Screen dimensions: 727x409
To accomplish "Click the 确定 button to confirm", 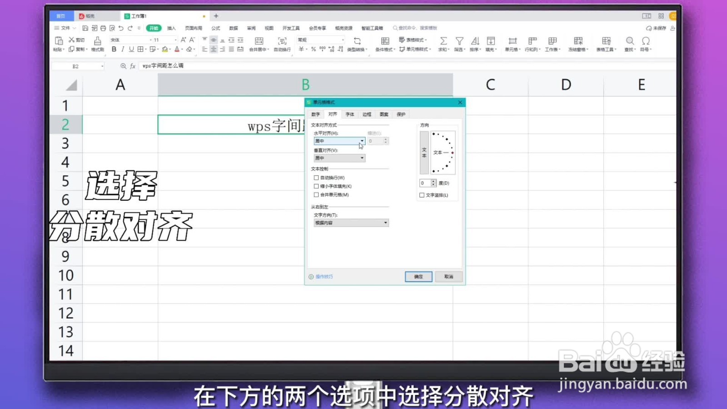I will [x=418, y=277].
